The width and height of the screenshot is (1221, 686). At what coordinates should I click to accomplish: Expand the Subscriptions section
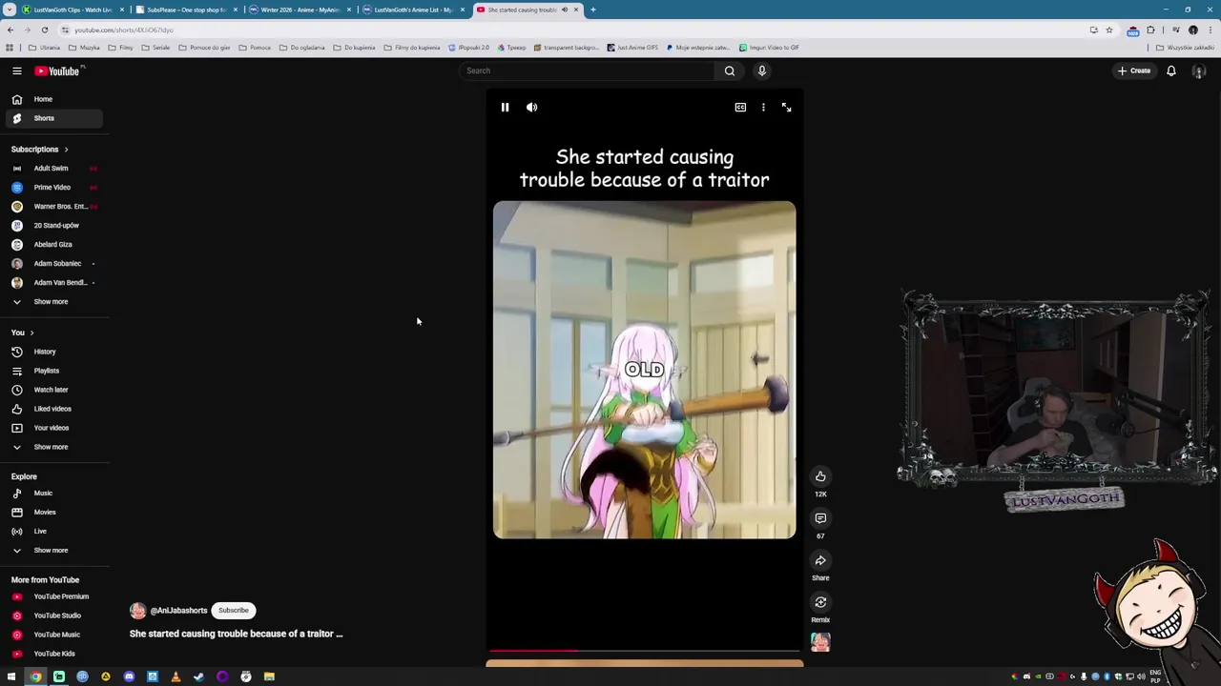[39, 149]
